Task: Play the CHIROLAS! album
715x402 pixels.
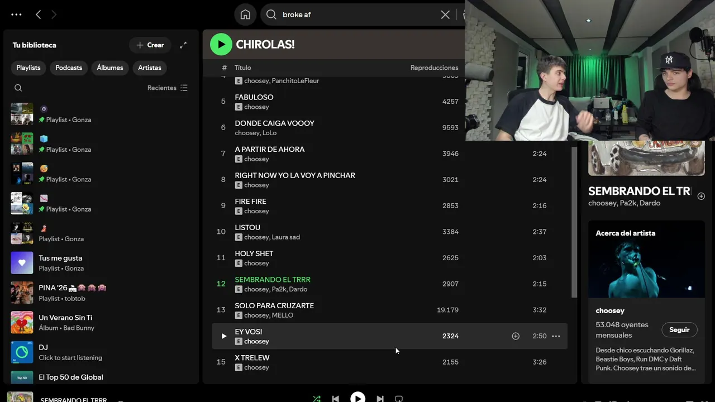Action: click(x=221, y=45)
